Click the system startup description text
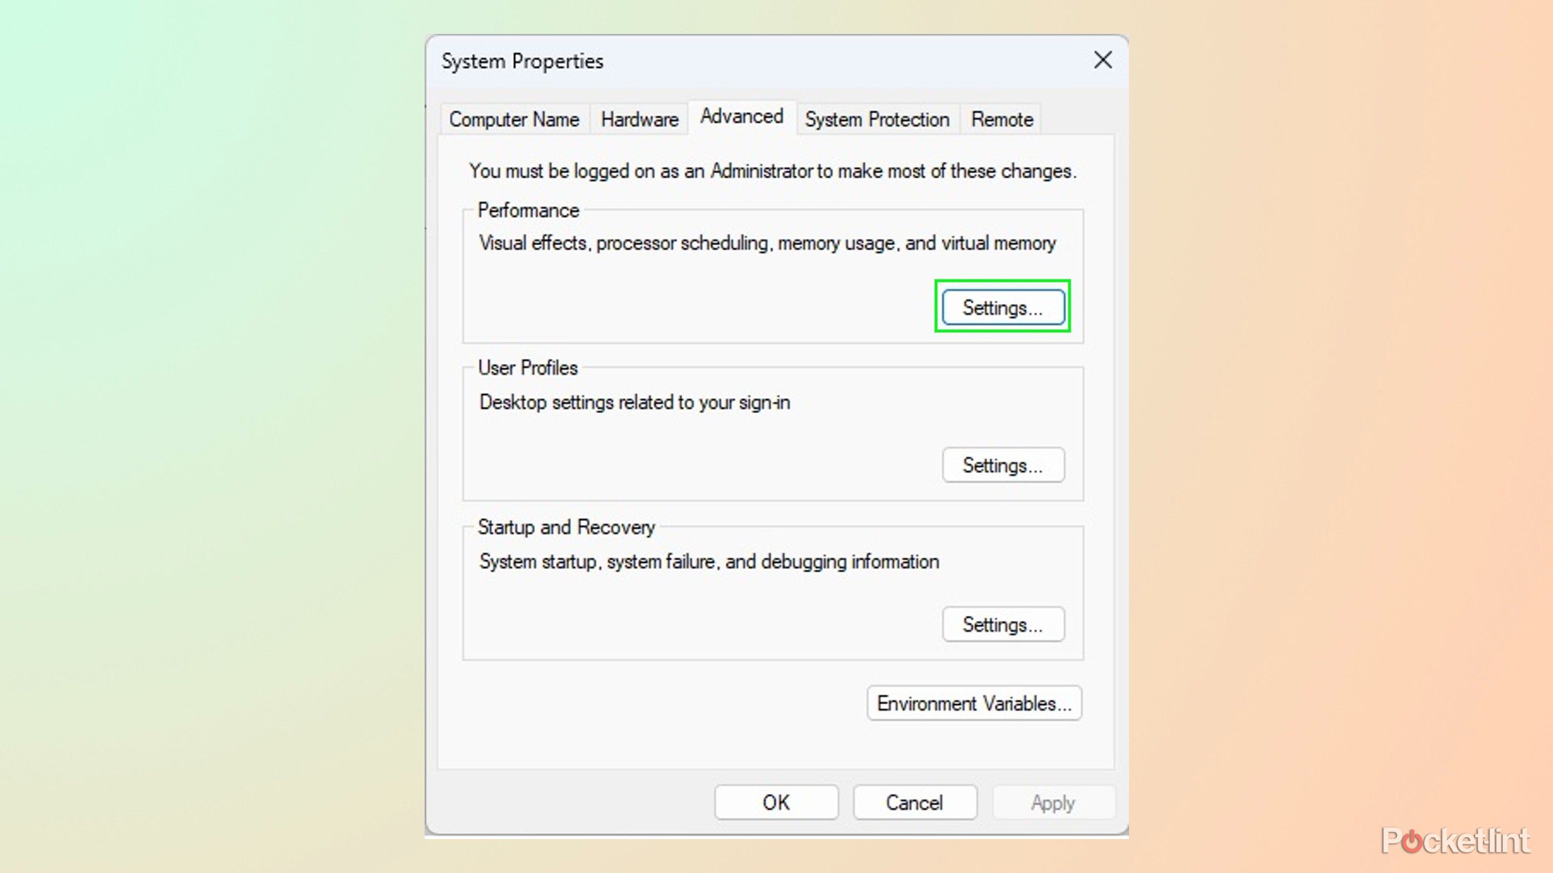Image resolution: width=1553 pixels, height=873 pixels. pyautogui.click(x=709, y=562)
